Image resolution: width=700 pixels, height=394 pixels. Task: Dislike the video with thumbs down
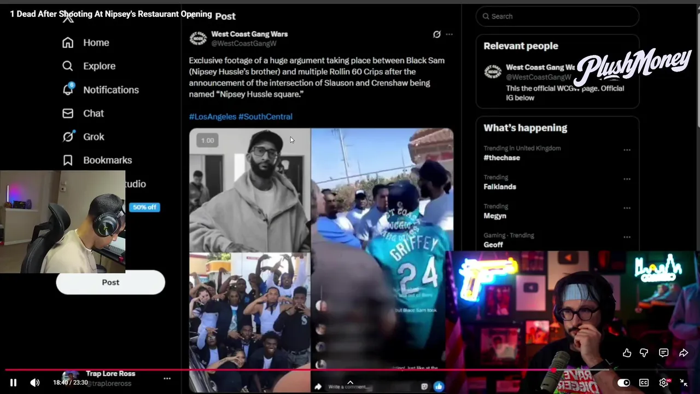point(644,353)
